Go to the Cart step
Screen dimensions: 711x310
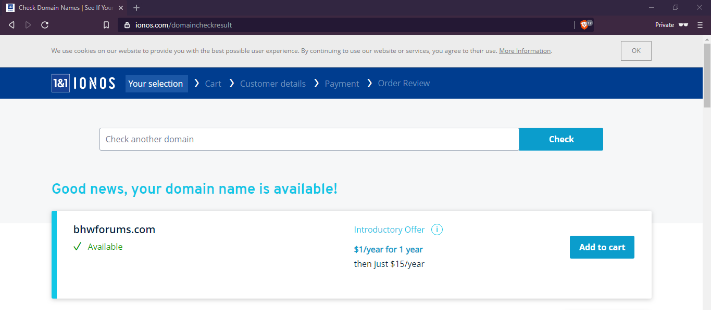click(x=213, y=84)
